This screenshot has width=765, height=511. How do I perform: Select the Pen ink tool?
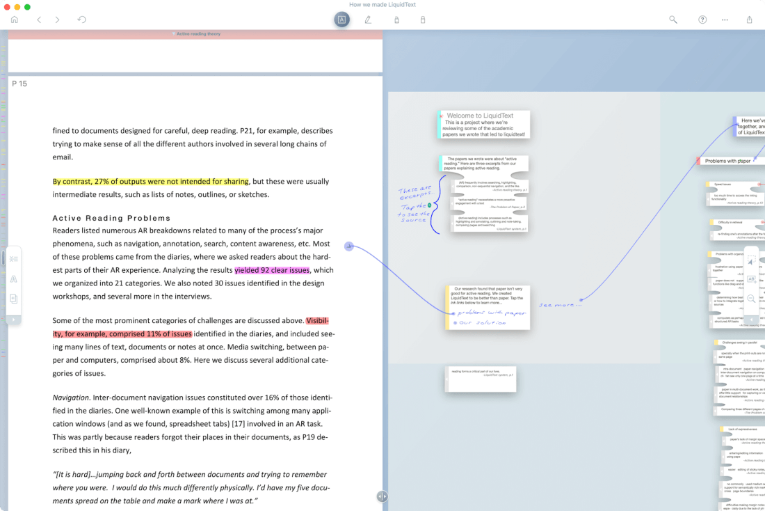(368, 19)
